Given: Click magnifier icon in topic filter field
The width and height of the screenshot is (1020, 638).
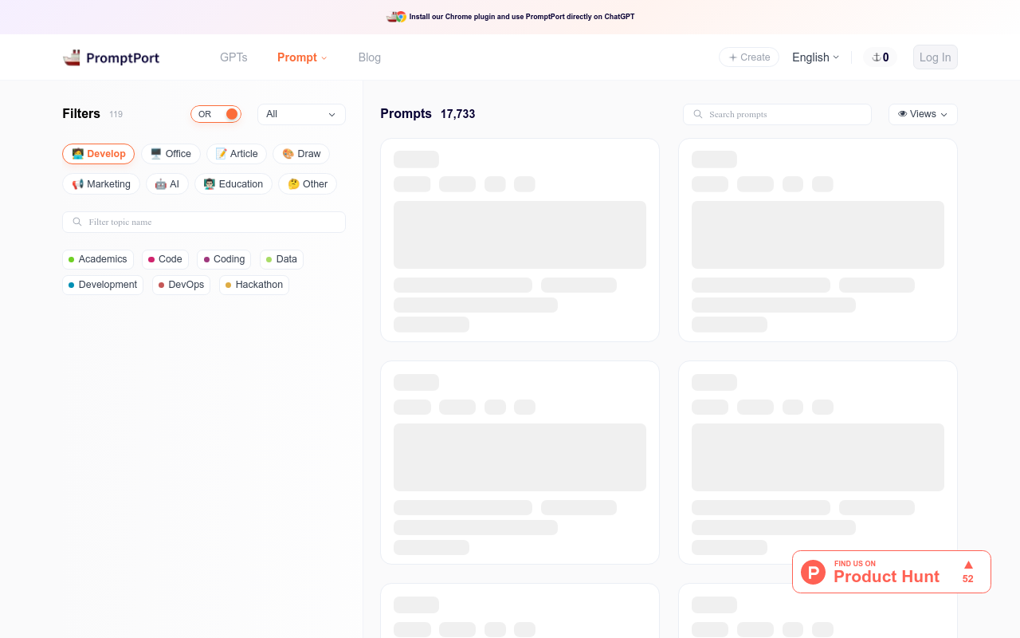Looking at the screenshot, I should pos(77,222).
